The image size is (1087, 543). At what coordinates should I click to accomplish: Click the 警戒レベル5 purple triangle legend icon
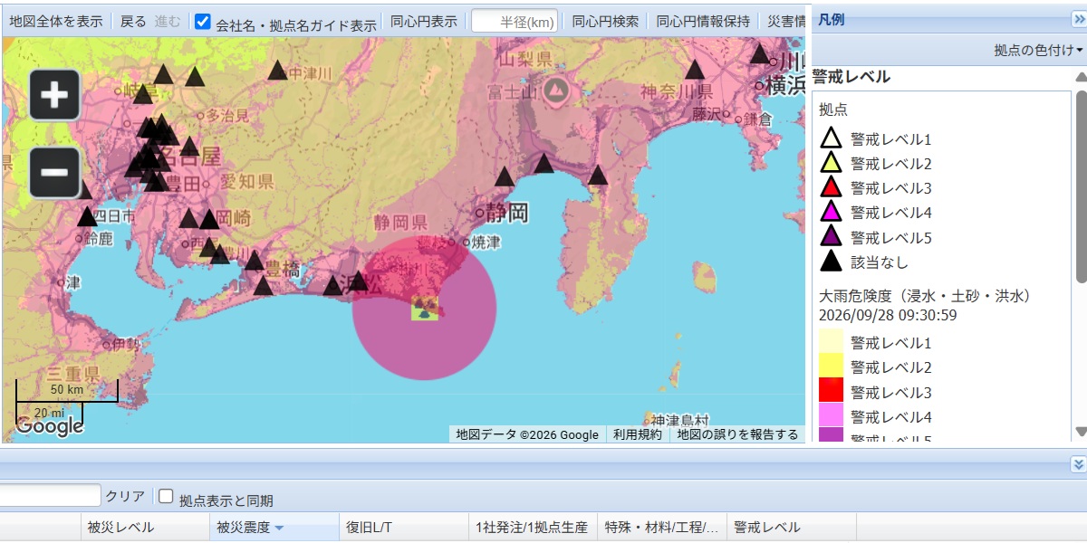coord(831,237)
